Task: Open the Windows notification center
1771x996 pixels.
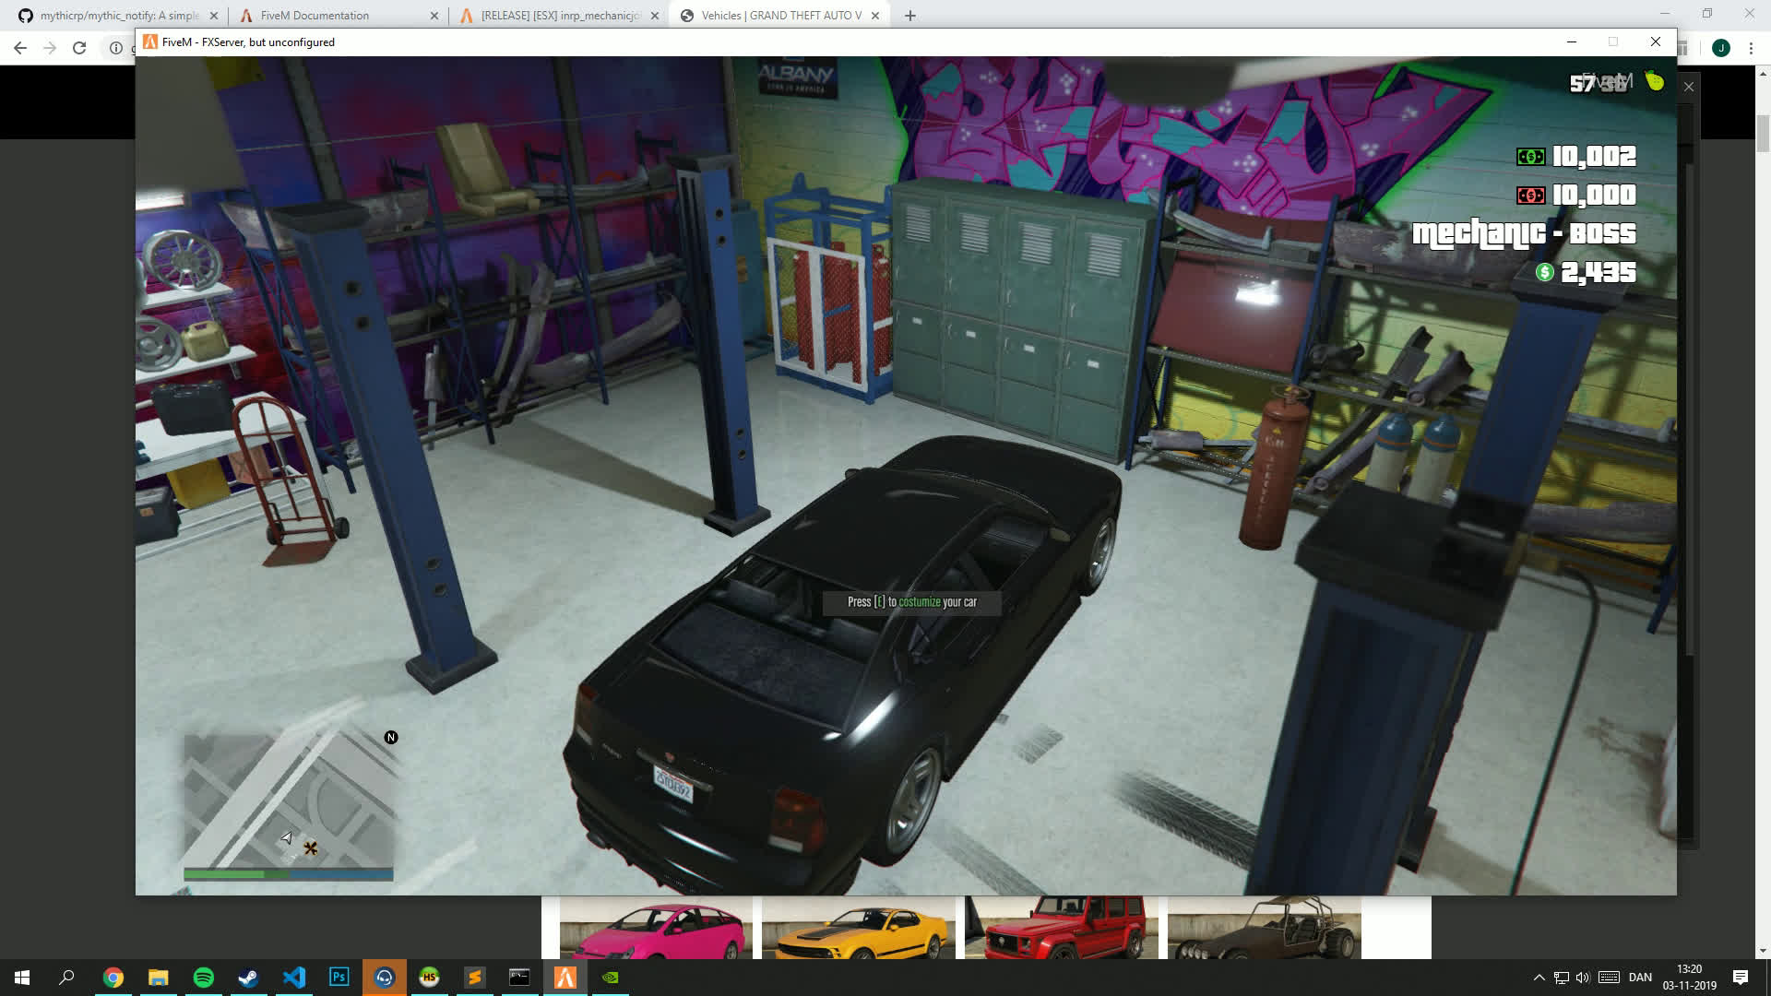Action: tap(1741, 978)
